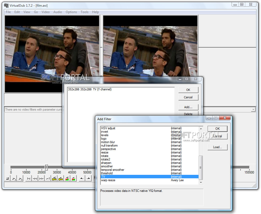Screen dimensions: 261x214
Task: Select the invert filter
Action: pos(150,132)
